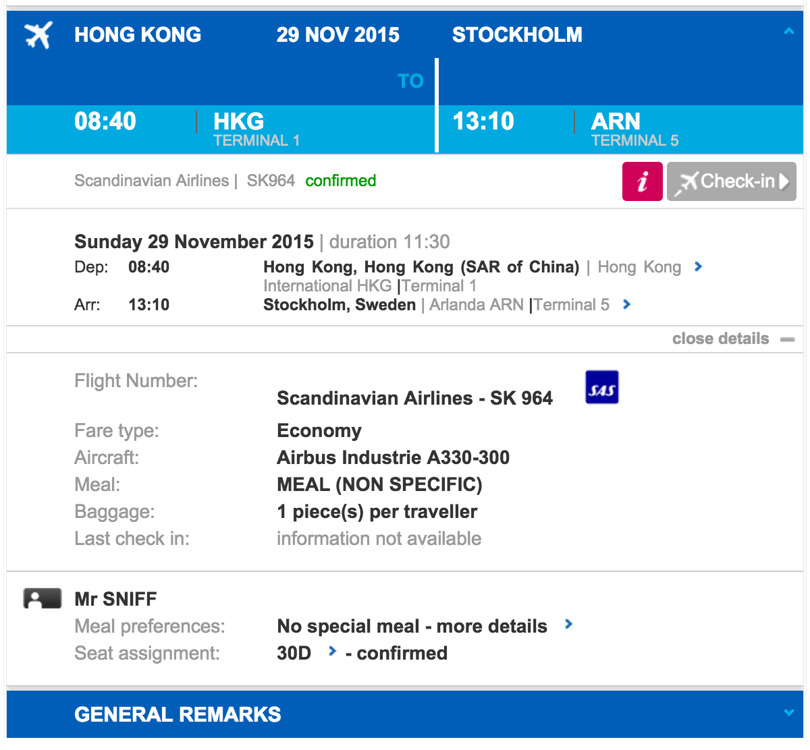
Task: Click the arrow after meal preferences details
Action: click(x=568, y=625)
